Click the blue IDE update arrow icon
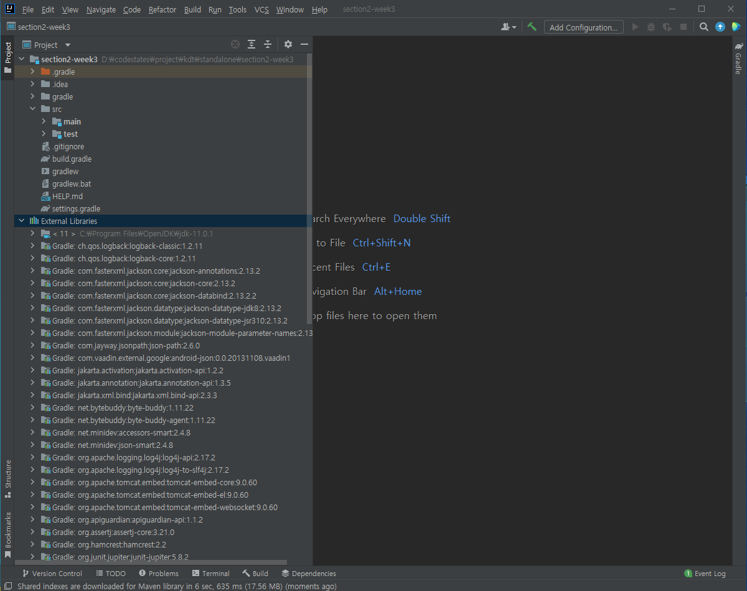Viewport: 747px width, 591px height. [720, 27]
